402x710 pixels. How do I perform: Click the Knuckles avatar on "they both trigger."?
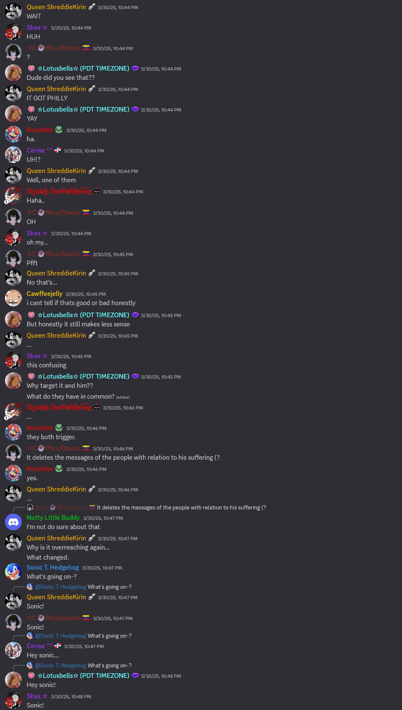[x=13, y=432]
